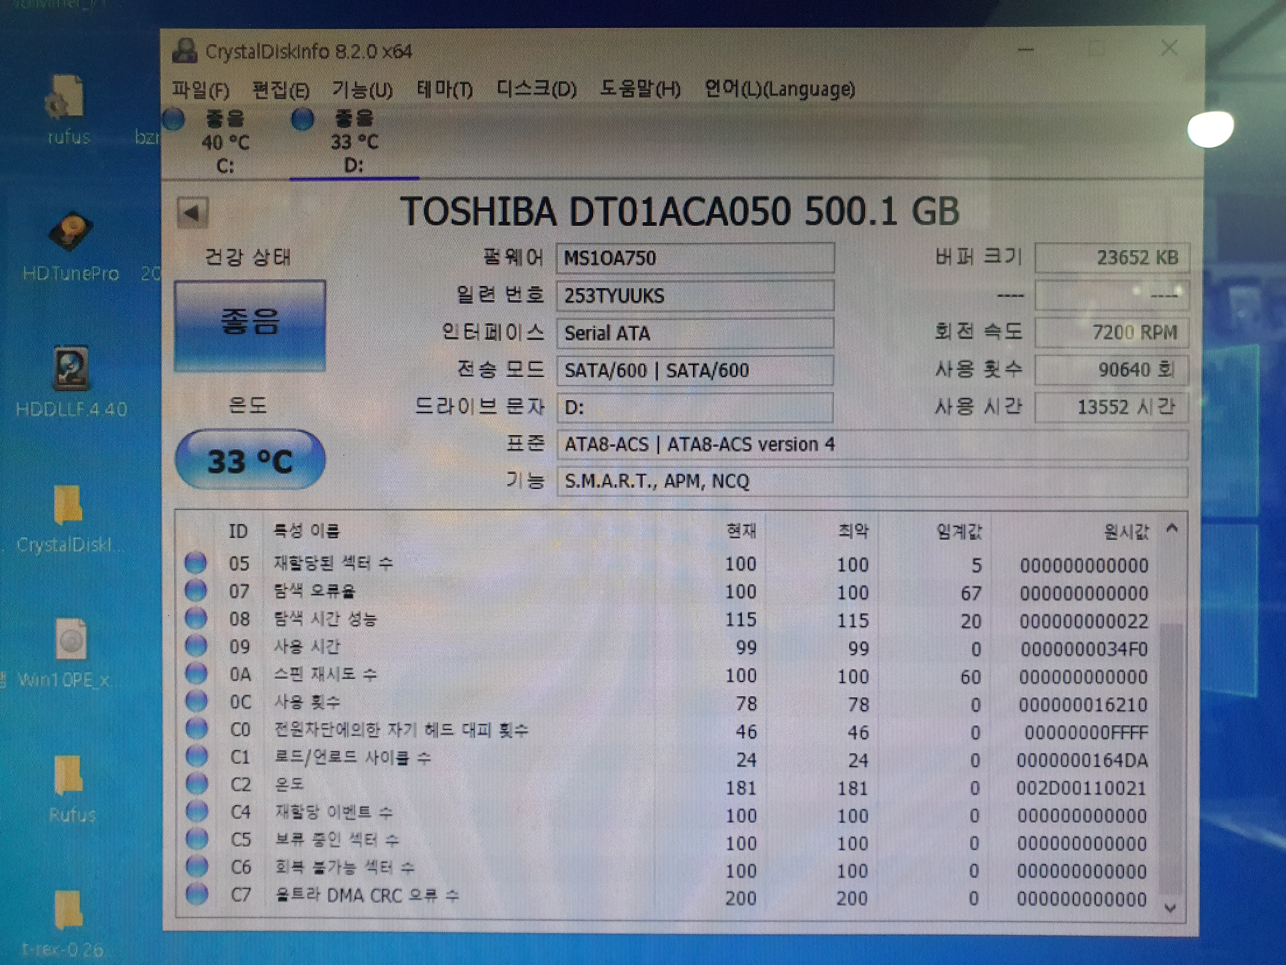The height and width of the screenshot is (965, 1286).
Task: Click the 속성 이름 column header
Action: [x=307, y=530]
